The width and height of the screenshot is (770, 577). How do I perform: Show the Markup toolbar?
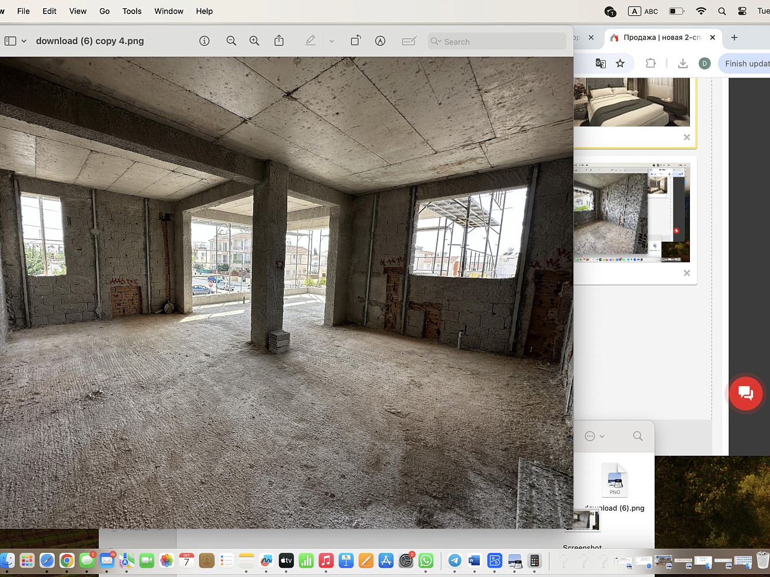(x=380, y=41)
